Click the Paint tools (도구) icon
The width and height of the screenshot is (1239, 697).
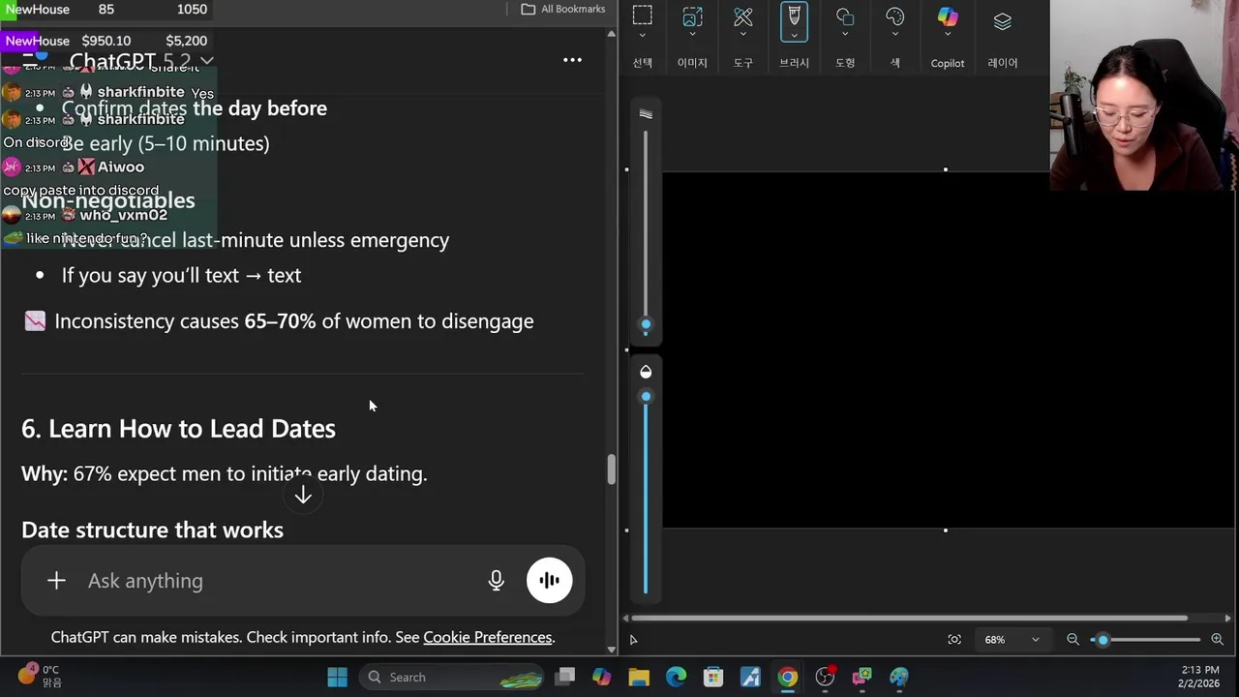(743, 15)
